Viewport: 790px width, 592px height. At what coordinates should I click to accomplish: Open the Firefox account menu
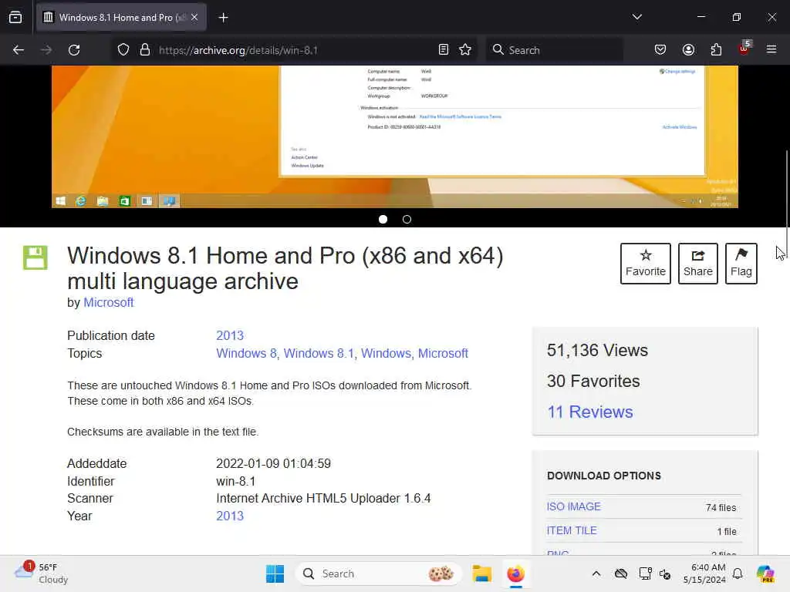coord(688,50)
